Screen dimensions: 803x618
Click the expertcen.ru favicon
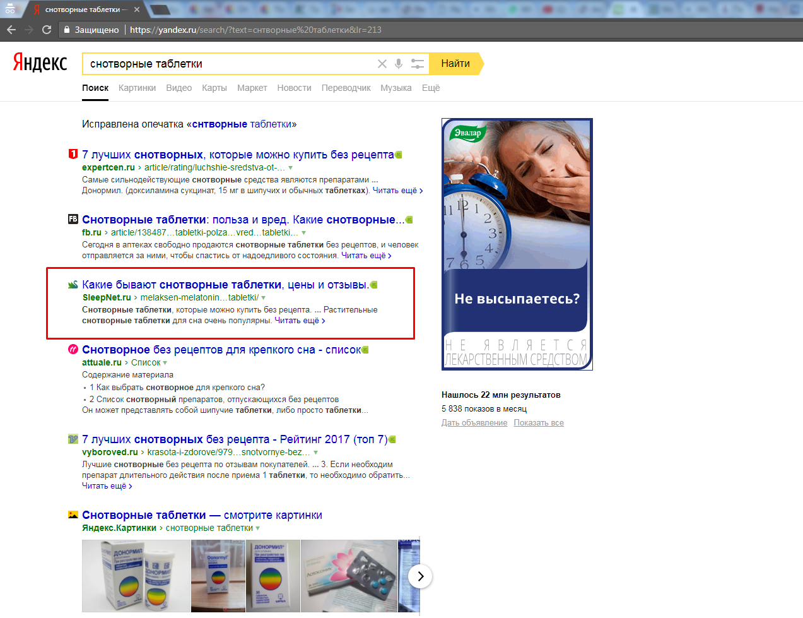pyautogui.click(x=73, y=154)
